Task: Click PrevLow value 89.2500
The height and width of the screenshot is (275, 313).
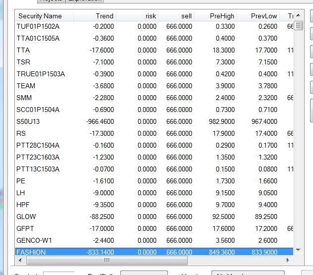Action: tap(266, 217)
